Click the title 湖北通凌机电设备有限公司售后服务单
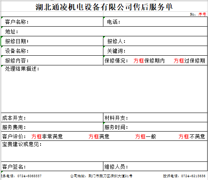 [x=104, y=7]
